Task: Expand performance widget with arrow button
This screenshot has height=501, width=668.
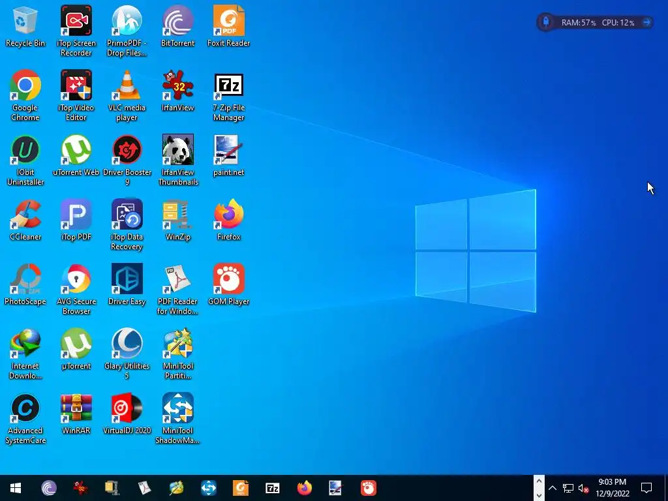Action: click(x=646, y=22)
